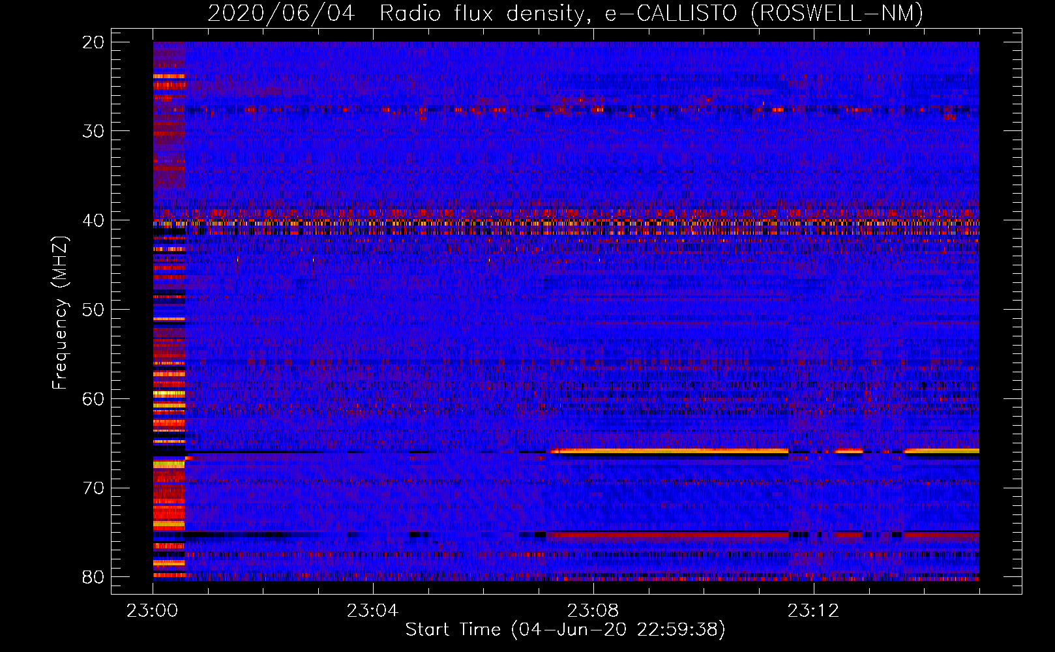Click the noisy interference band at 40 MHz
Image resolution: width=1055 pixels, height=652 pixels.
[566, 223]
